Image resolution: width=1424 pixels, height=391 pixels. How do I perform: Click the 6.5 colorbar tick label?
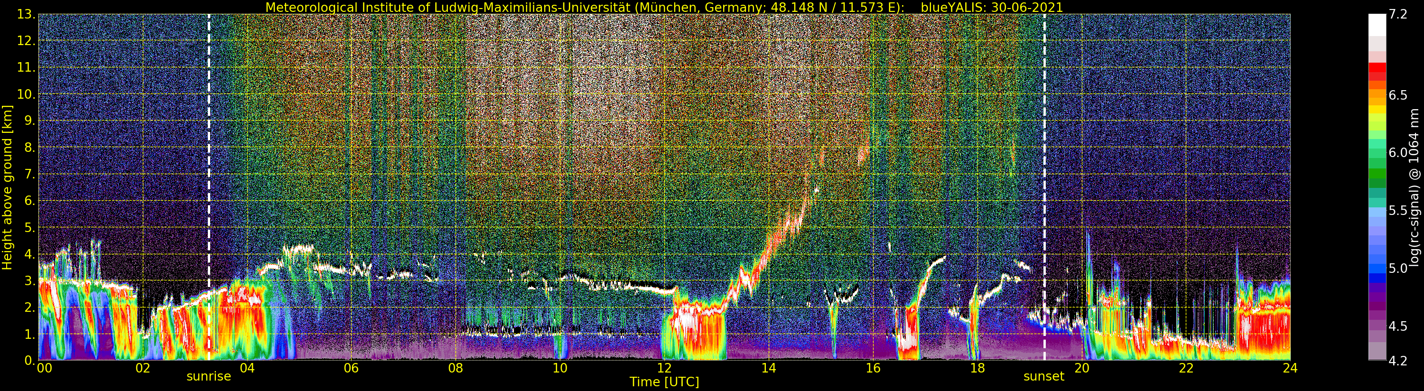click(1398, 95)
